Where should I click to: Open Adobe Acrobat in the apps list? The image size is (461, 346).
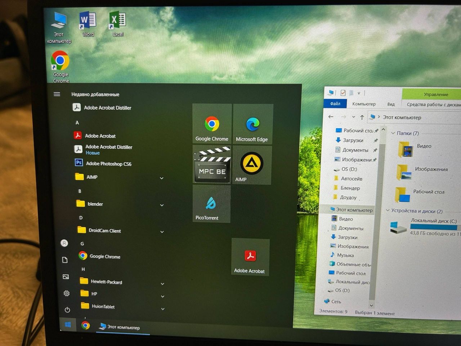point(95,136)
